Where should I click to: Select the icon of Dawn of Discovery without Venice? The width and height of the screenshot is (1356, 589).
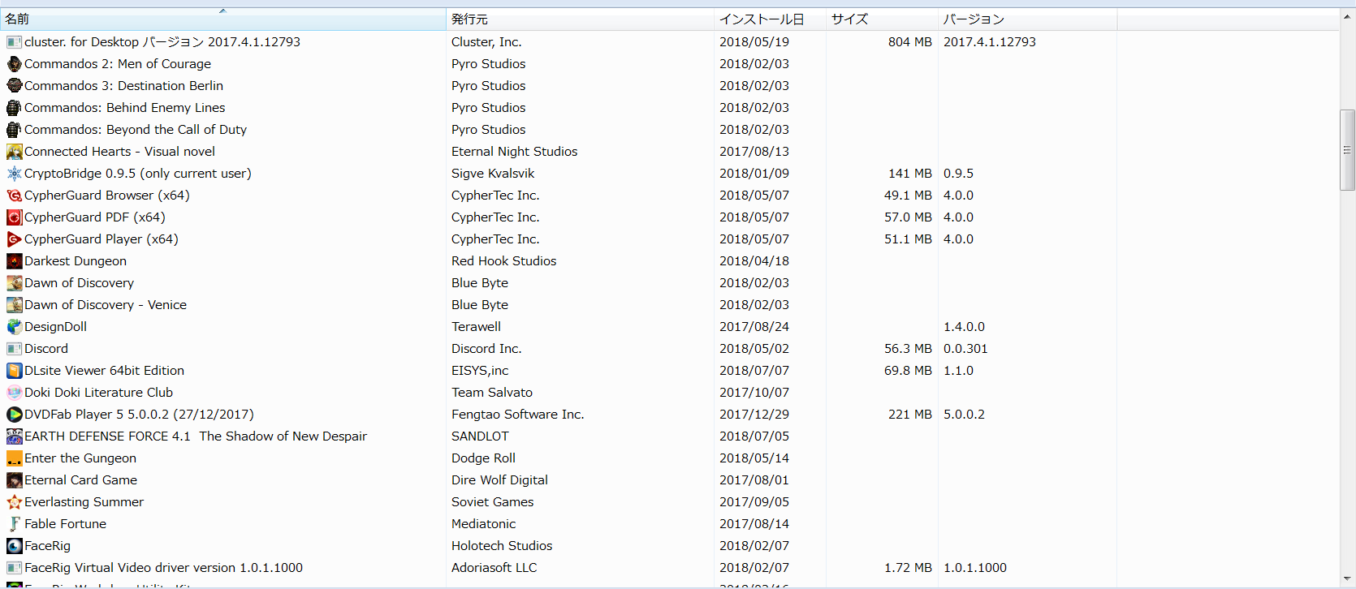point(14,283)
